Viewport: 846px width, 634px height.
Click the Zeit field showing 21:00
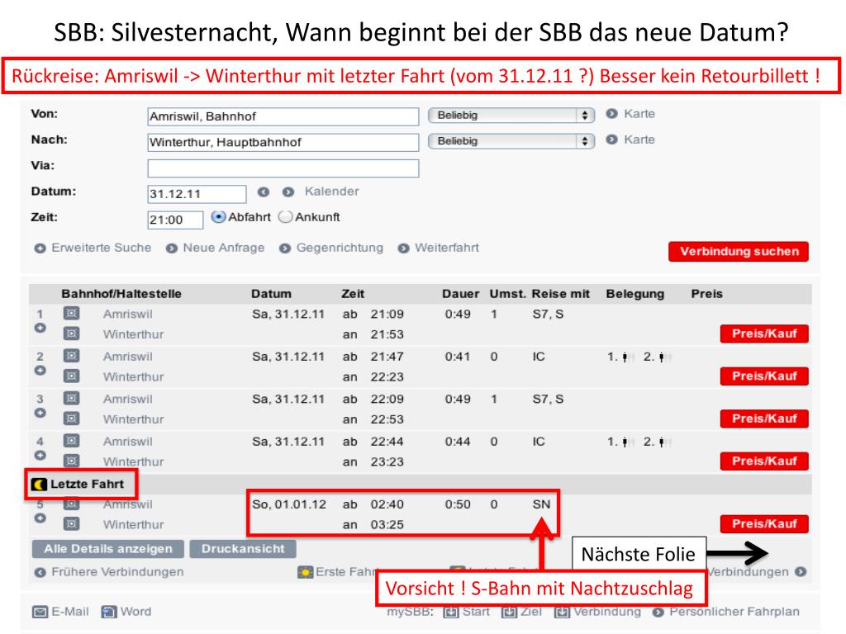[175, 220]
